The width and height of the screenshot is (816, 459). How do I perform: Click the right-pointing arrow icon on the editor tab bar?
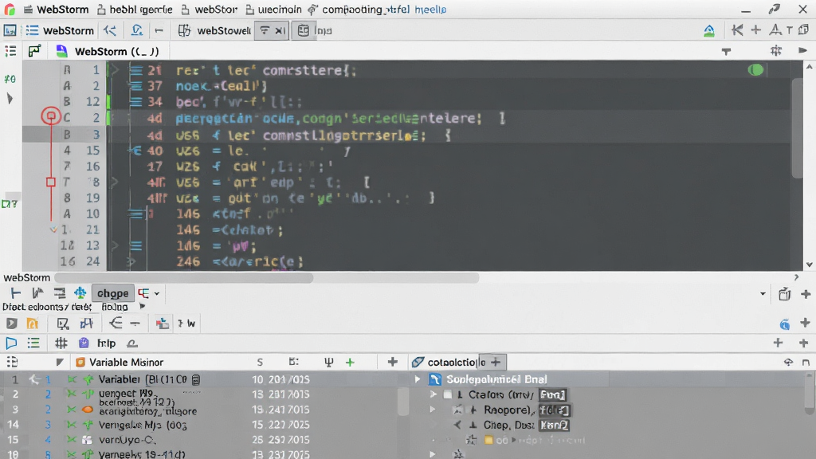pos(802,50)
